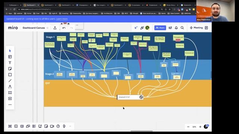This screenshot has height=134, width=239.
Task: Toggle collaborators' cursors icon
Action: click(x=136, y=28)
